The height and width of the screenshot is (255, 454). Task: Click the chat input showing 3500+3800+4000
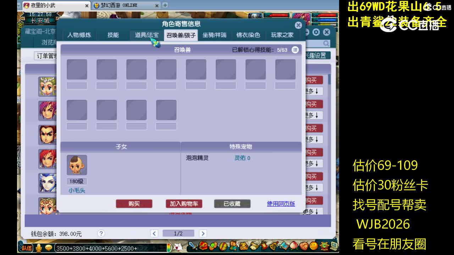[x=110, y=248]
